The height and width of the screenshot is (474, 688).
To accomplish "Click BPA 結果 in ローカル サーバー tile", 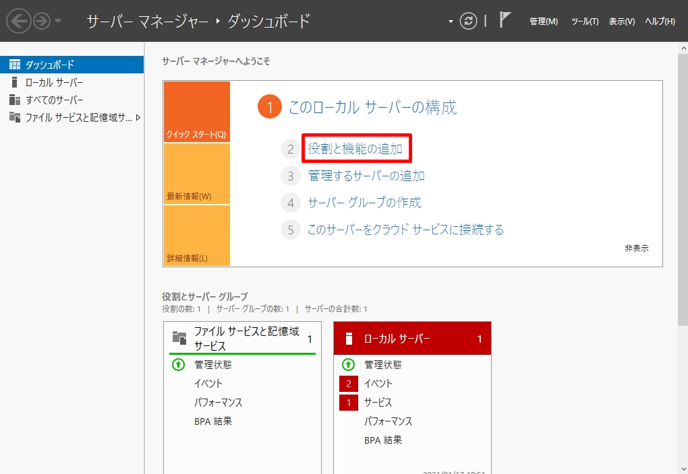I will click(x=382, y=440).
